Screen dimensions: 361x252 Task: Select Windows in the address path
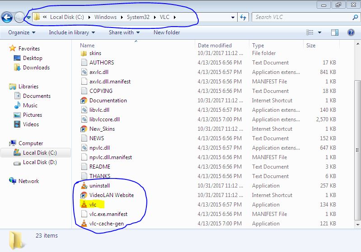[x=105, y=17]
